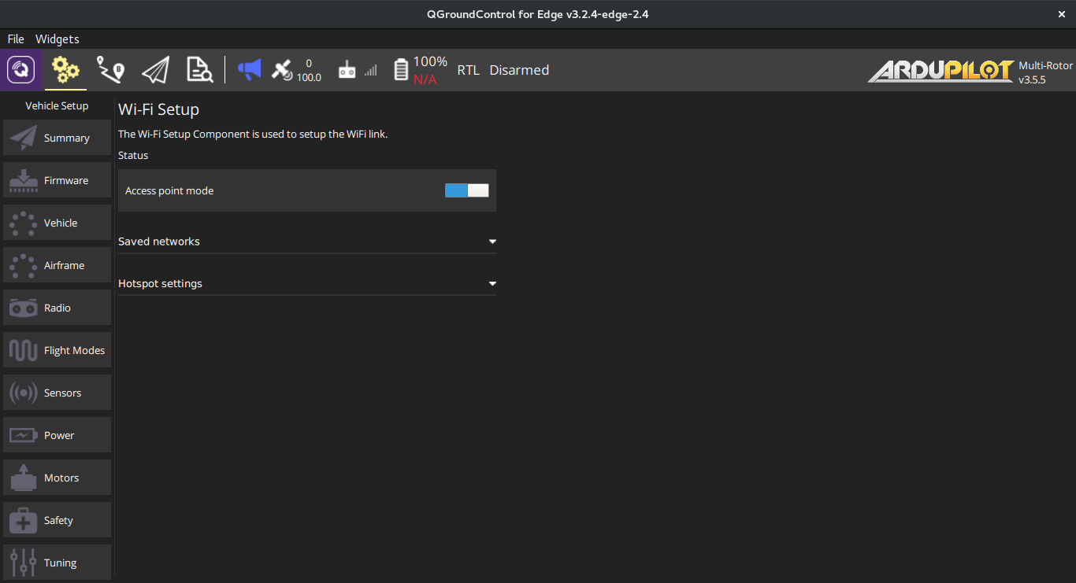The image size is (1076, 583).
Task: Click the Vehicle sidebar dots icon
Action: pos(24,223)
